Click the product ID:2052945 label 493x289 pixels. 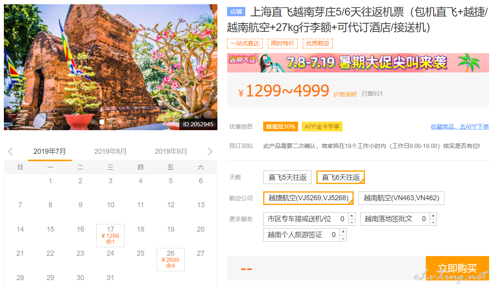point(198,124)
